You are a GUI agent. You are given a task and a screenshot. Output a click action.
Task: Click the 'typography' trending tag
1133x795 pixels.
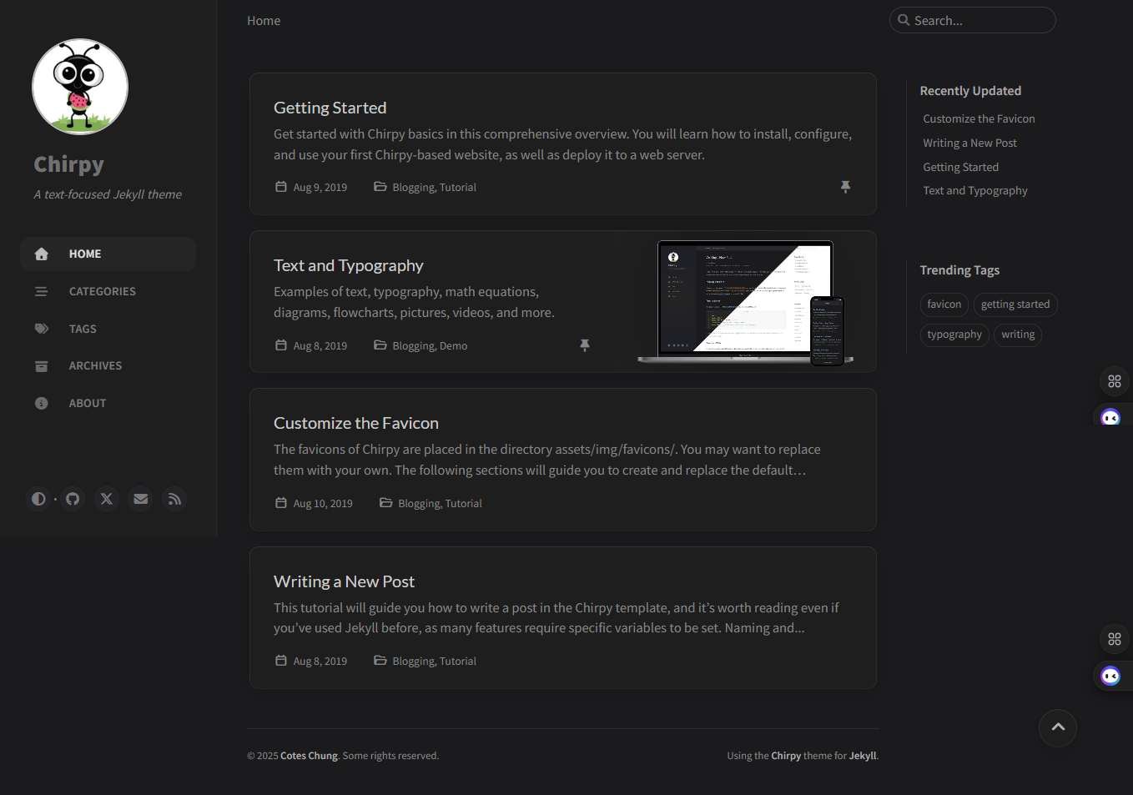tap(954, 335)
